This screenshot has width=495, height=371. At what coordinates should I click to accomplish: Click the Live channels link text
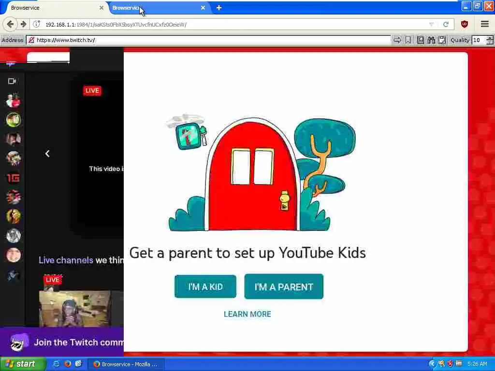click(66, 260)
